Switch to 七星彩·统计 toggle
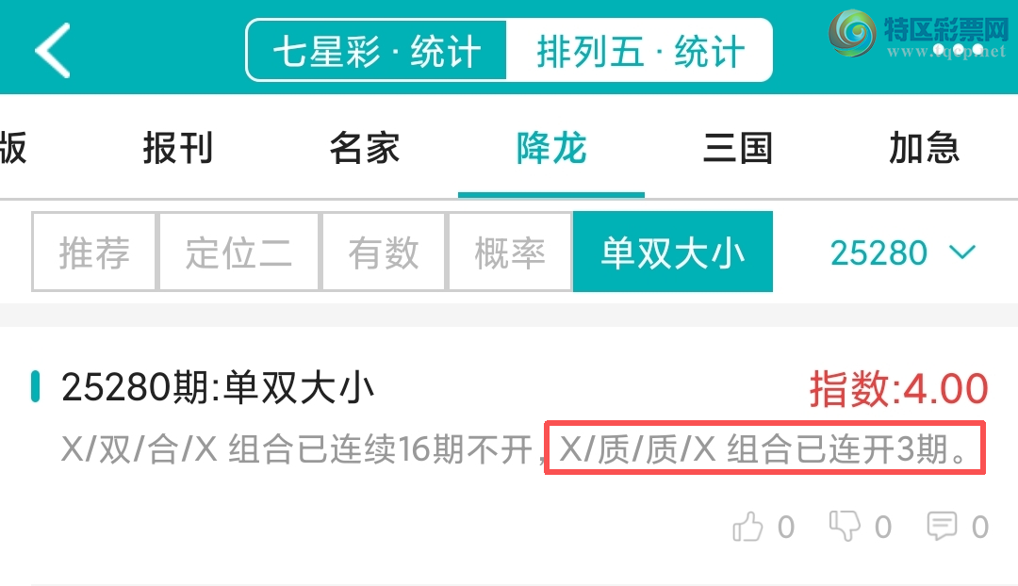The image size is (1018, 586). coord(376,51)
